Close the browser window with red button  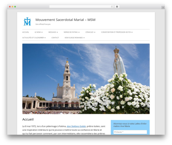(10, 7)
